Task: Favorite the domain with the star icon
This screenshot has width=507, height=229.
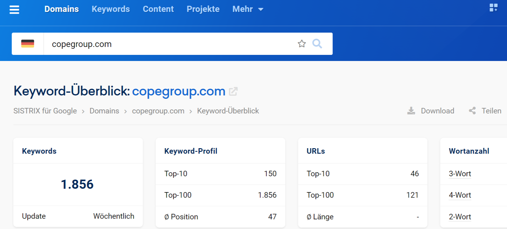Action: 302,44
